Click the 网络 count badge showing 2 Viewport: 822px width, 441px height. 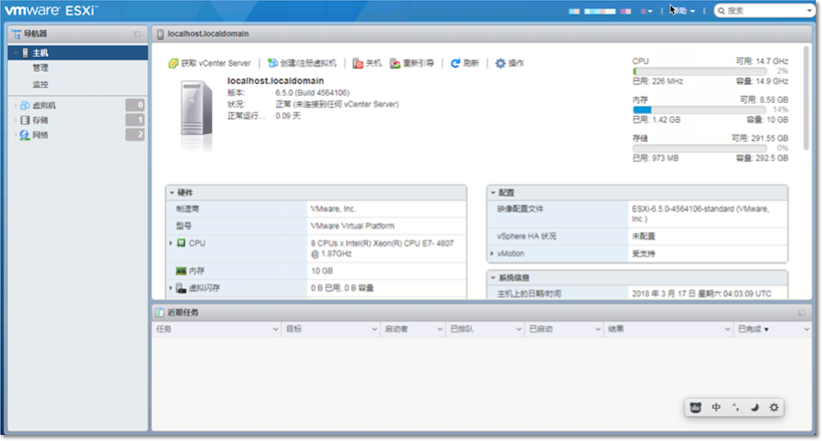click(135, 135)
